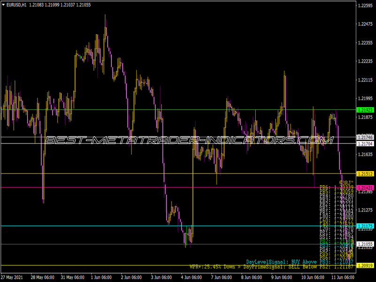The width and height of the screenshot is (376, 282).
Task: Click the PR5: 1.23059 level row
Action: pyautogui.click(x=337, y=191)
